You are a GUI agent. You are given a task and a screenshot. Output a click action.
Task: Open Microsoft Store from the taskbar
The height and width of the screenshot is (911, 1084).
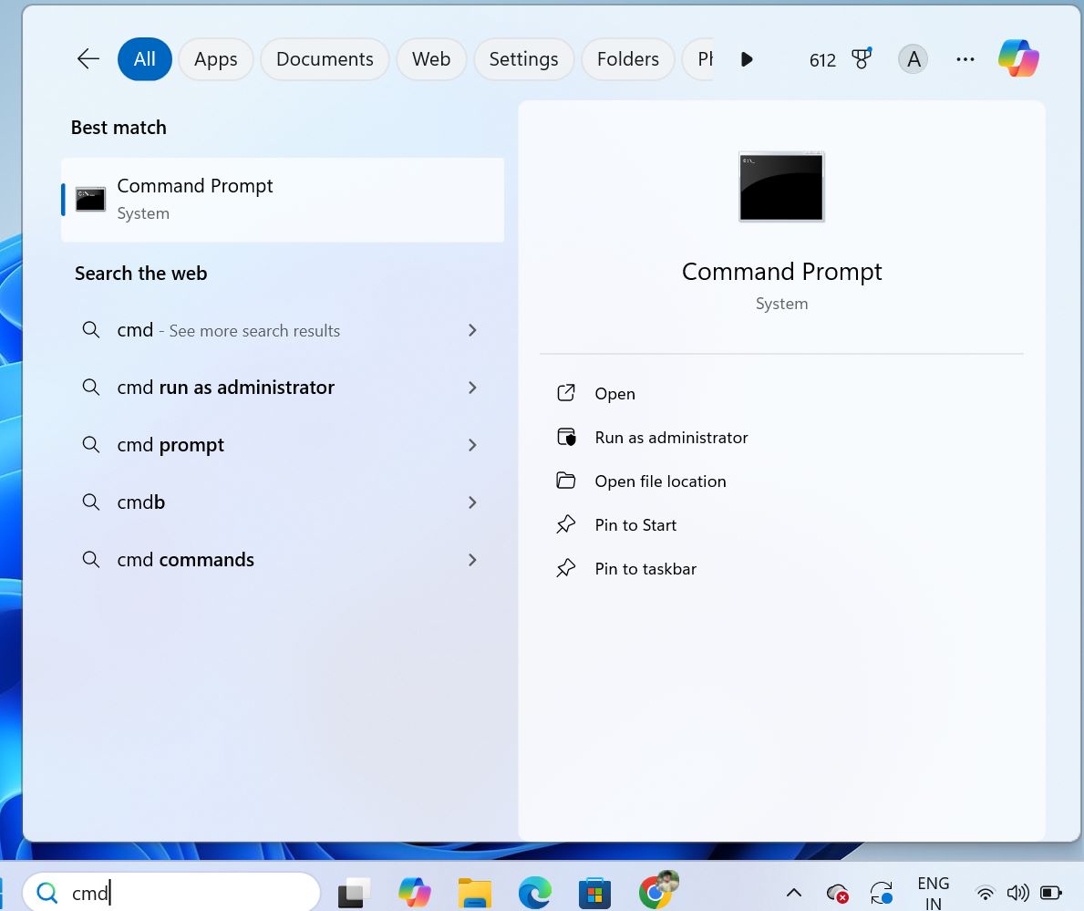(594, 892)
